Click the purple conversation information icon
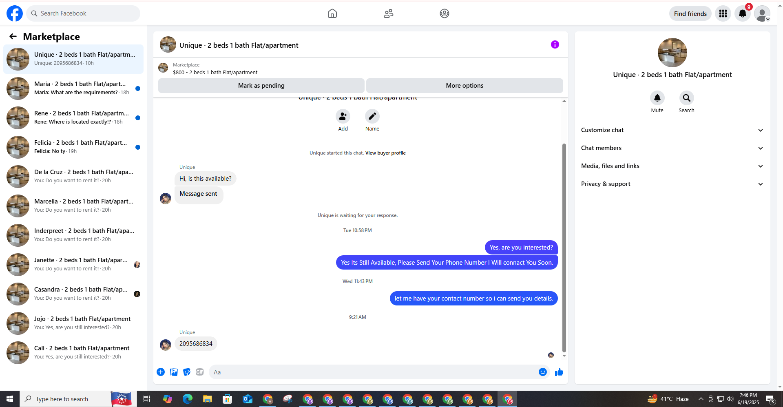 [x=555, y=44]
